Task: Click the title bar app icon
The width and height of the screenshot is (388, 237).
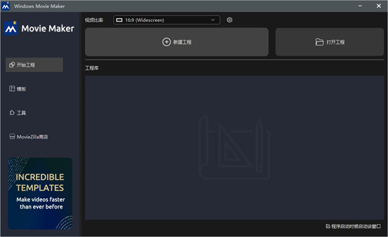Action: [5, 6]
